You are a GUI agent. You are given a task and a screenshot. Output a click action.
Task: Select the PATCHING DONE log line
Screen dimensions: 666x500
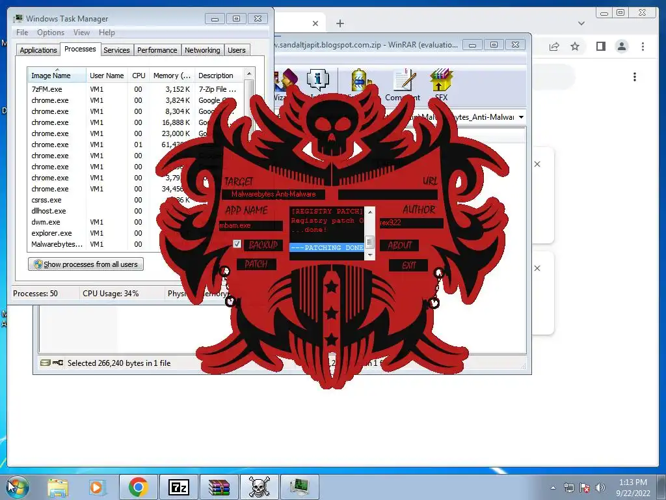(326, 247)
